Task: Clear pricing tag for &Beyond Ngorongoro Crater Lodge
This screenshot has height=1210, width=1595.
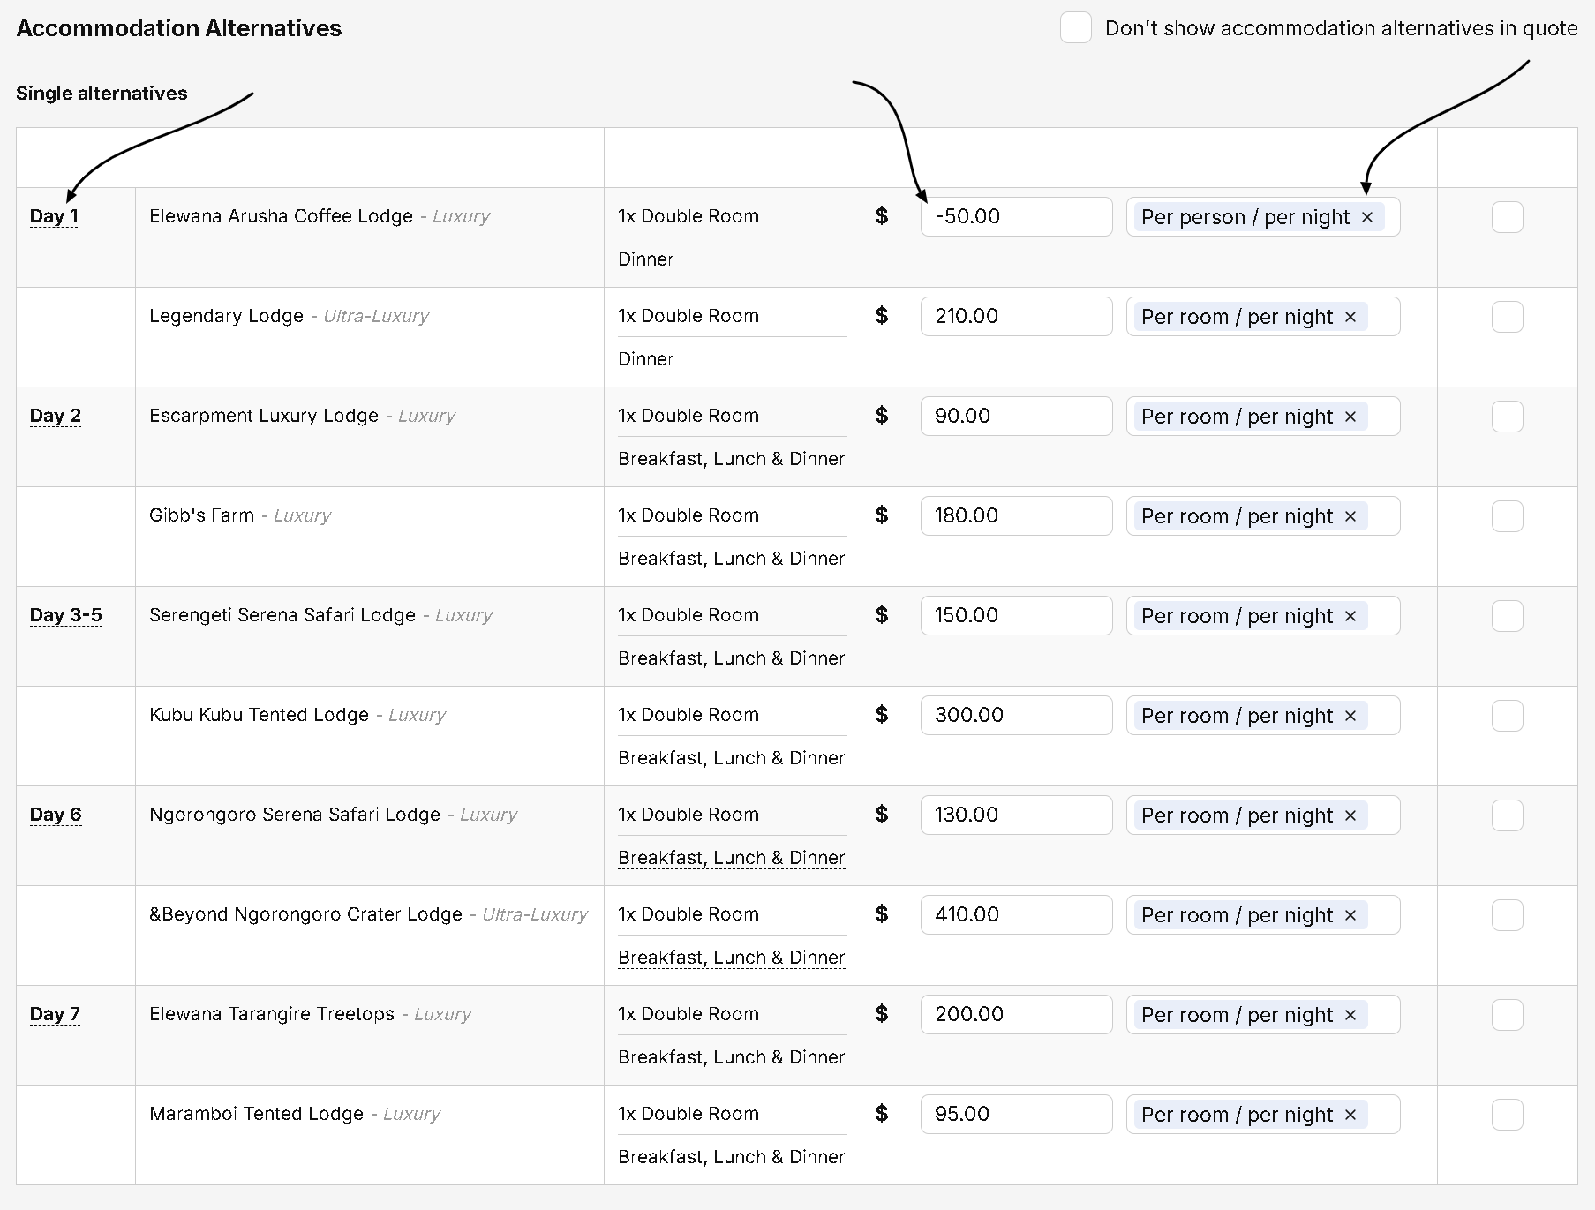Action: pos(1350,915)
